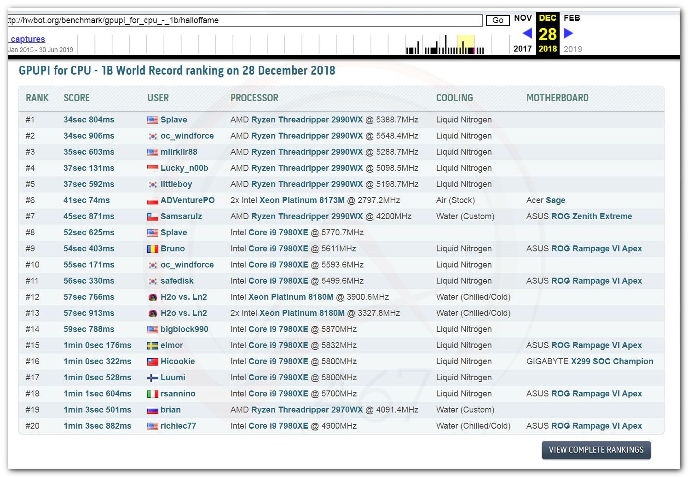Open the X299 SOC Champion motherboard link
The image size is (688, 477).
click(612, 361)
